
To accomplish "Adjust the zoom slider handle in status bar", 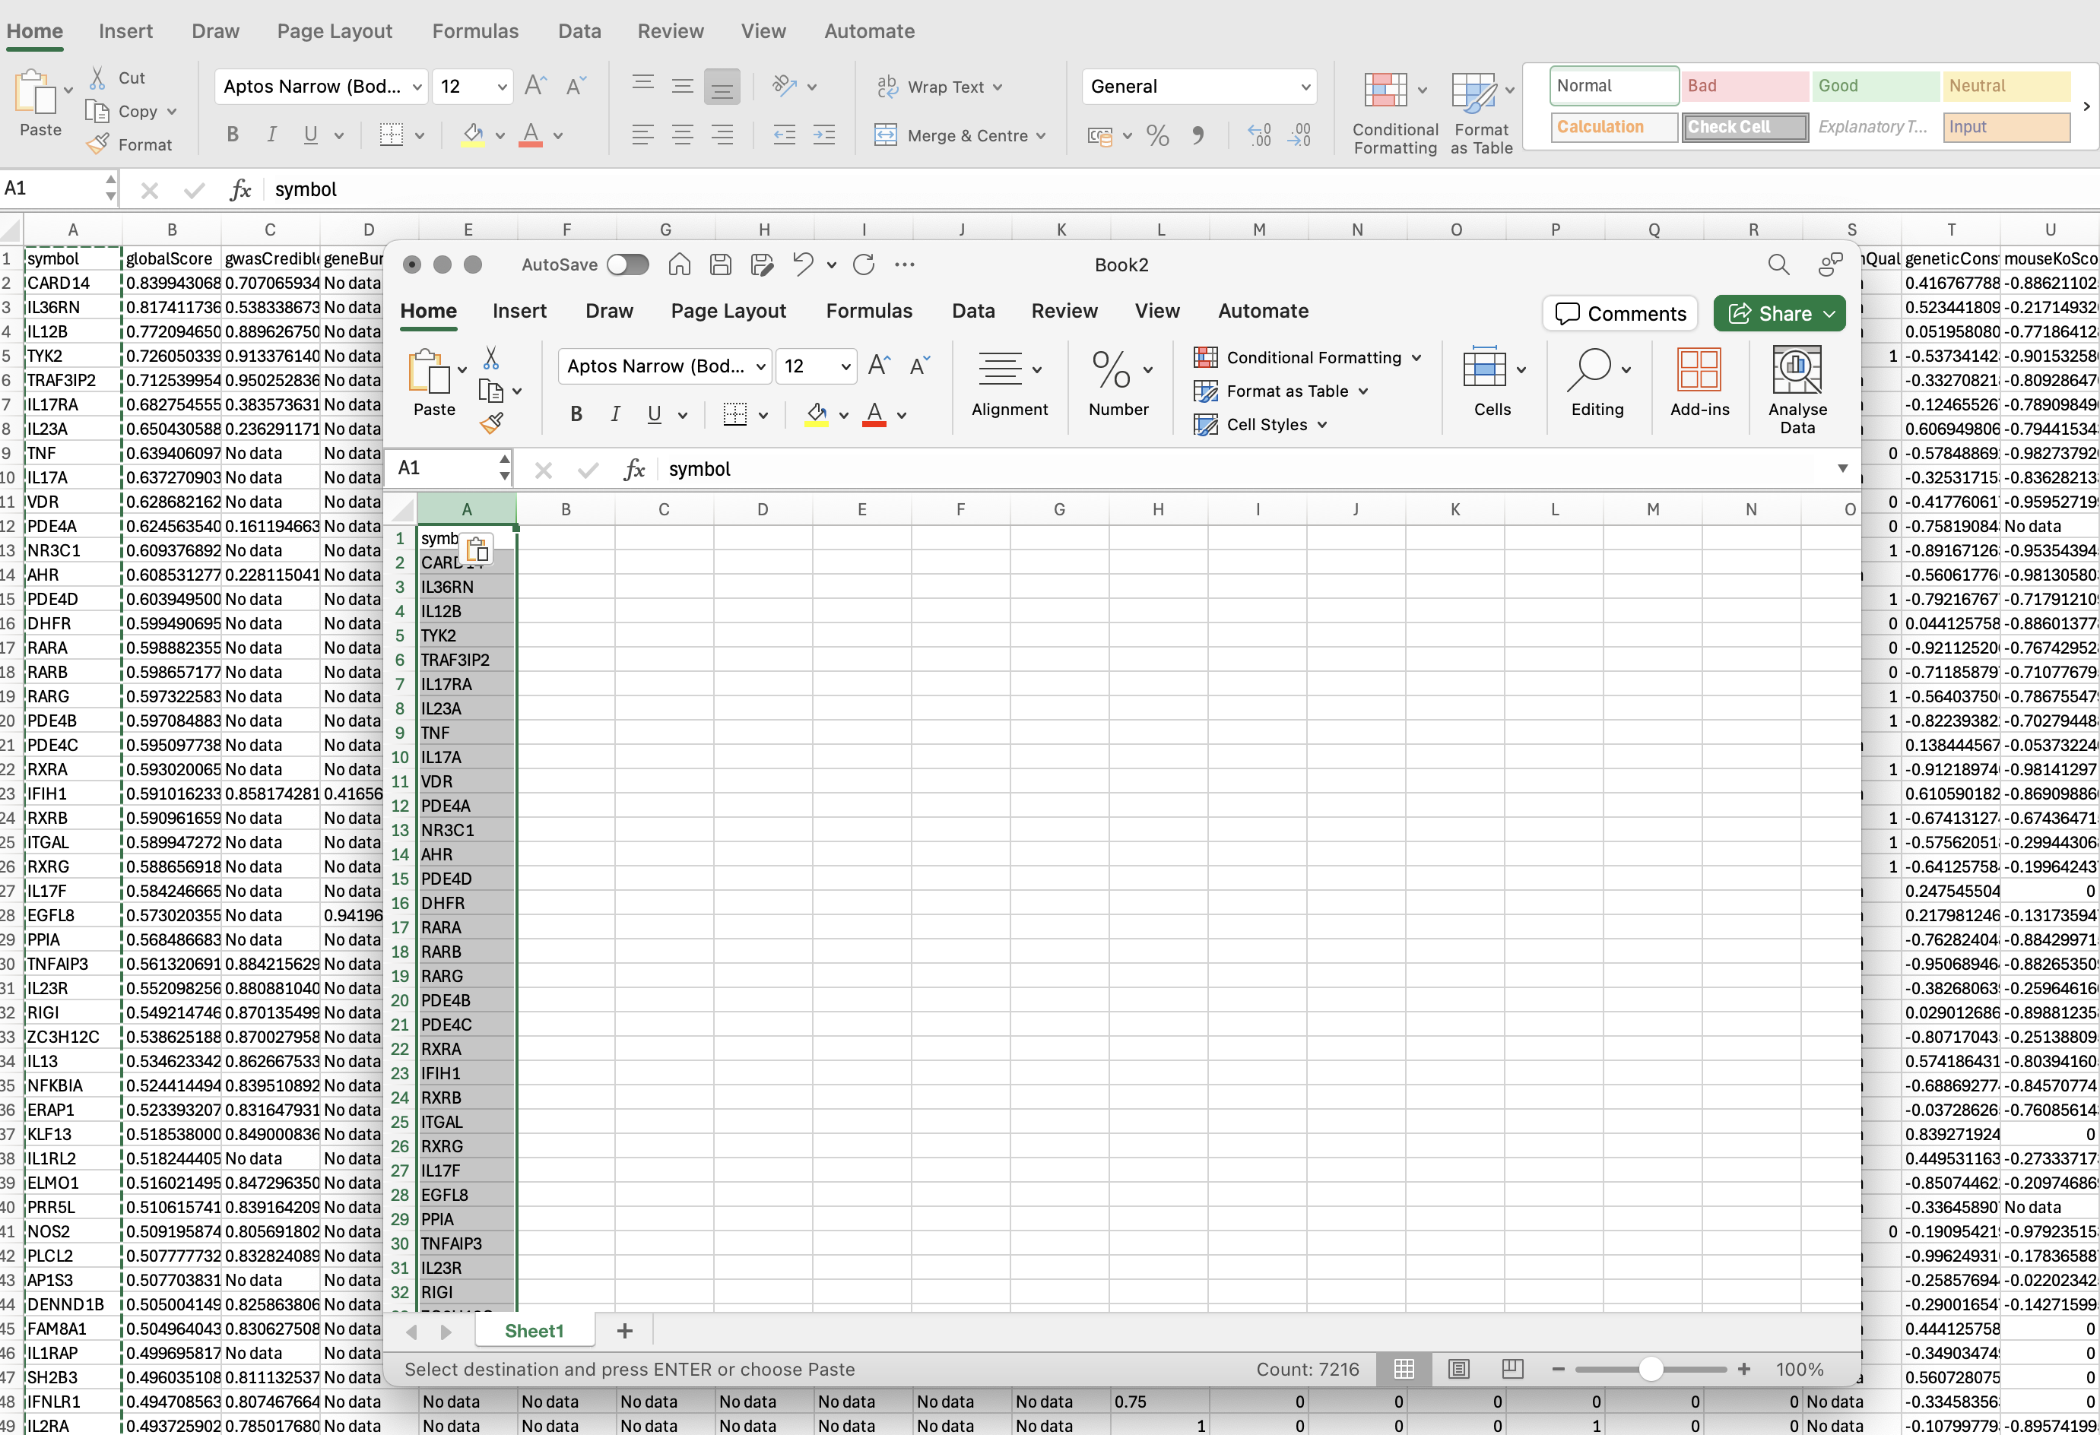I will [x=1650, y=1369].
